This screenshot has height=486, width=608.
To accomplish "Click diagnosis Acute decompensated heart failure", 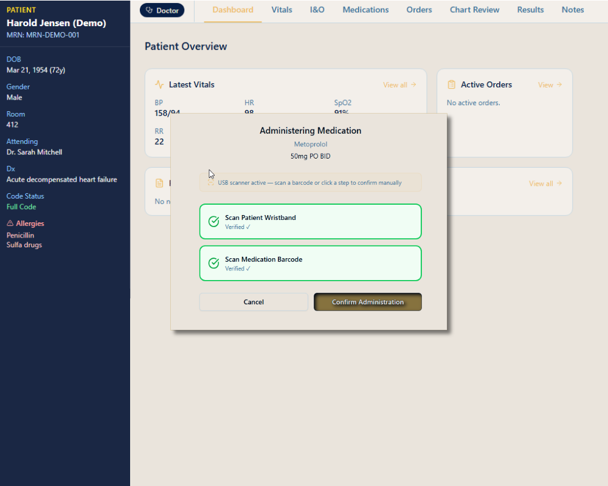I will (x=61, y=179).
